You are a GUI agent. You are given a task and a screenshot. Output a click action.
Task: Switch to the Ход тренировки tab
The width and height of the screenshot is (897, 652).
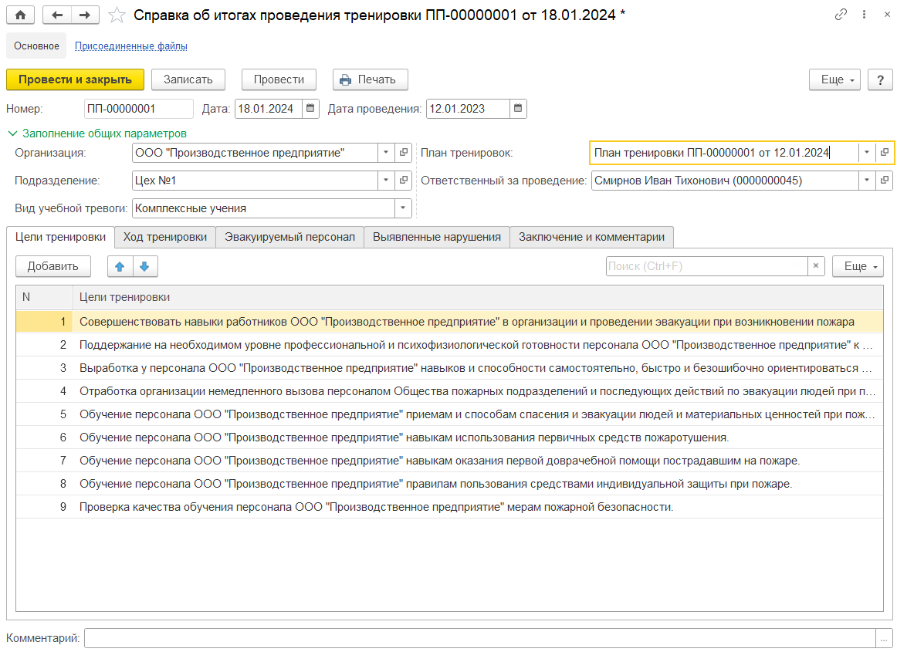(x=165, y=237)
